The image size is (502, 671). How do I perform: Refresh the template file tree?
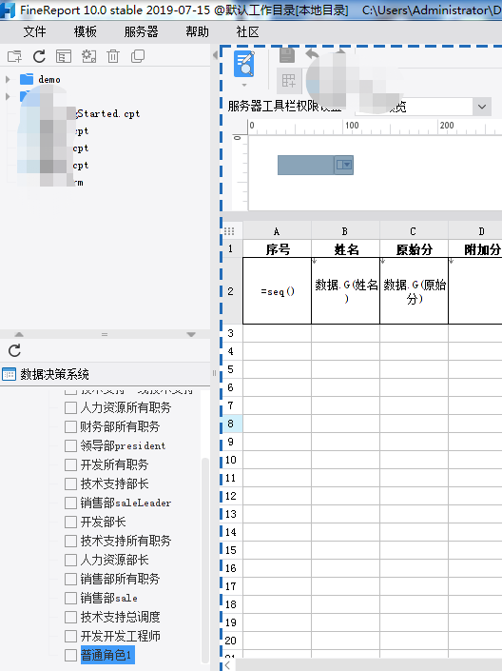(x=39, y=56)
